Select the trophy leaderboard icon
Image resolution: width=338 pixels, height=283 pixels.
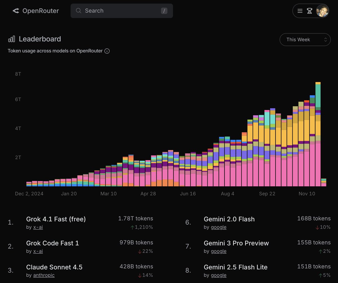tap(310, 11)
